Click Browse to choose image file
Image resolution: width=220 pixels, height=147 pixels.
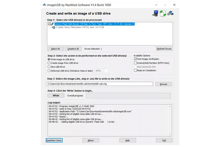[163, 84]
